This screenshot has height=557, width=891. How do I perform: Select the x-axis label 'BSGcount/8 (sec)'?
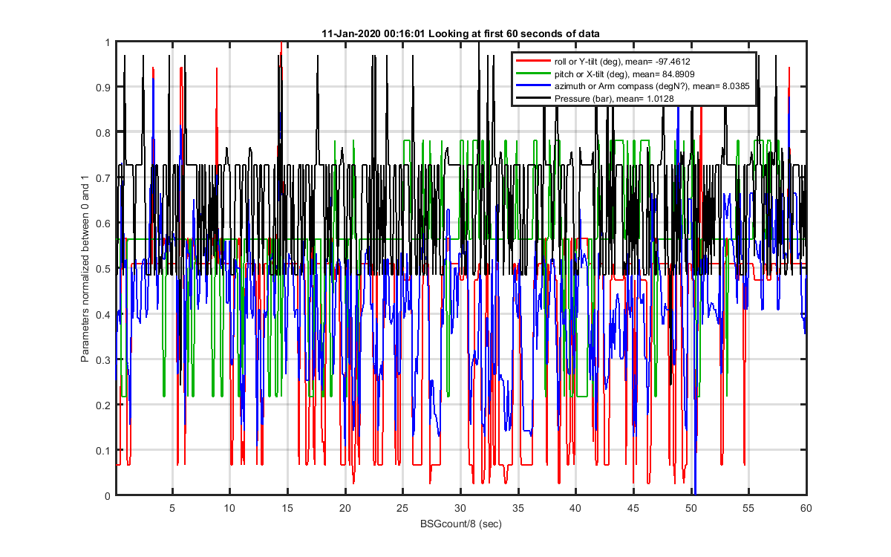(x=460, y=523)
